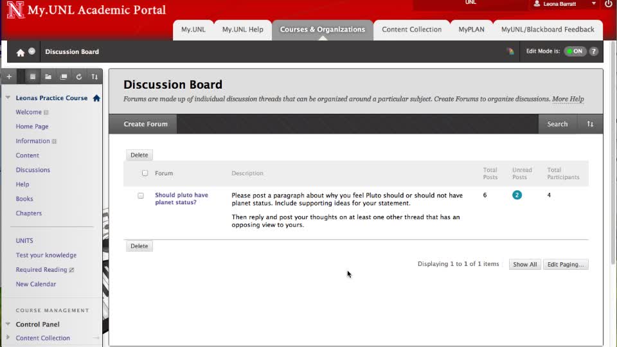Click the arrow icon beside Content Collection panel item
The image size is (617, 347).
point(96,338)
